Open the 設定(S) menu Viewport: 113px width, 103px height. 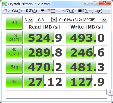click(x=31, y=11)
